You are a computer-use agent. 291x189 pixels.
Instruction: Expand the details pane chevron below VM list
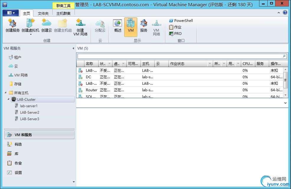[x=285, y=103]
